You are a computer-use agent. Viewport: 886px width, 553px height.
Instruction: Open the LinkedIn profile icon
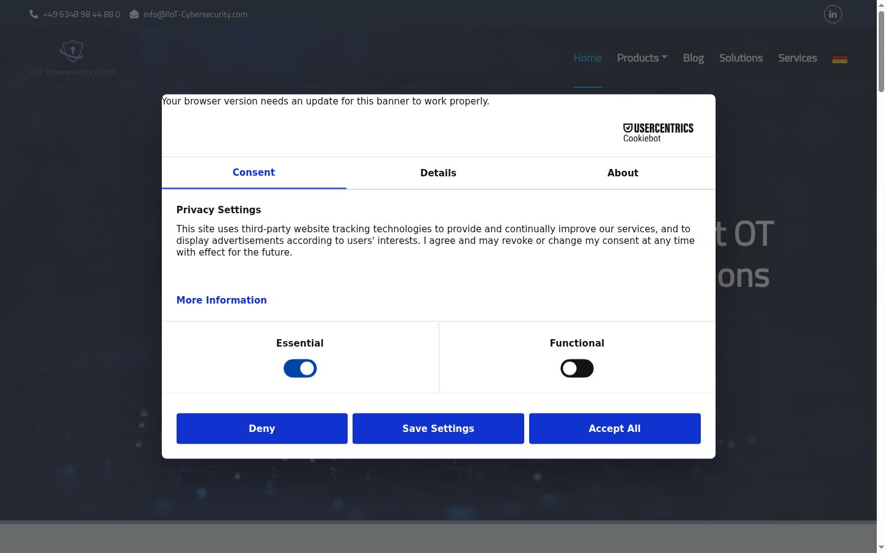tap(832, 14)
